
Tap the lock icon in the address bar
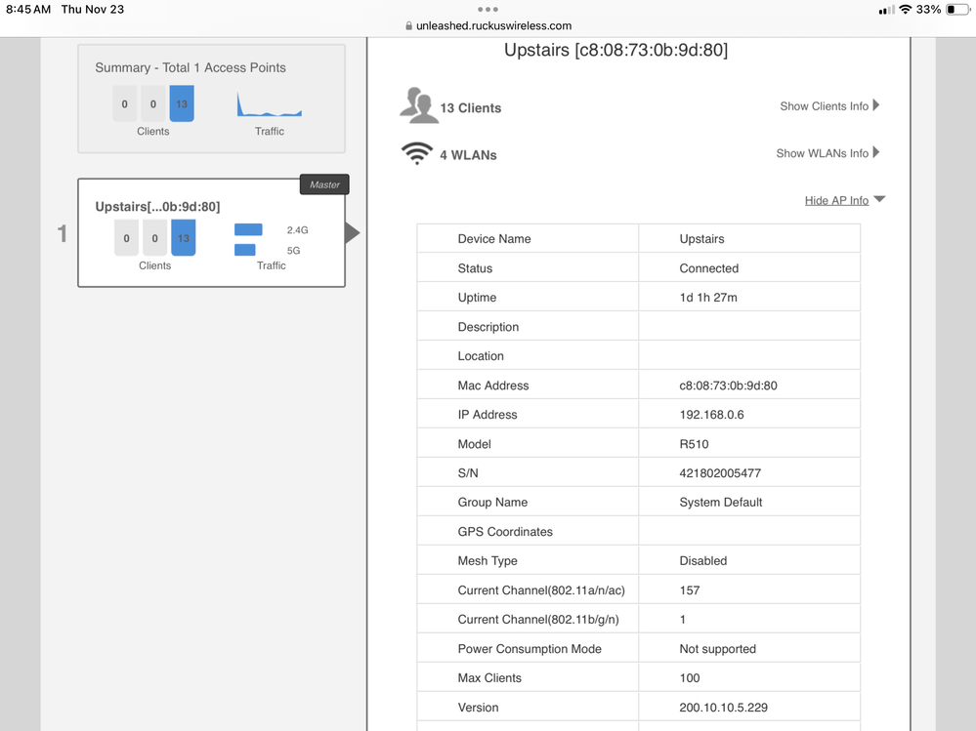409,26
